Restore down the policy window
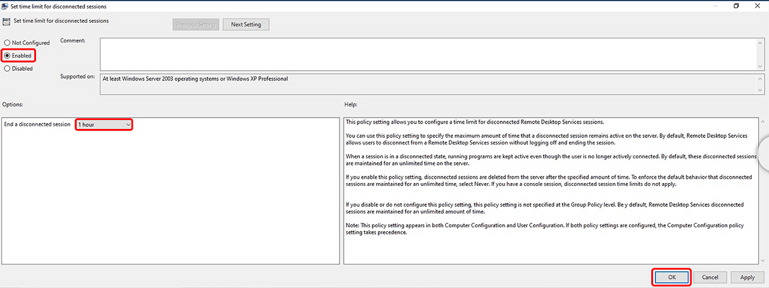This screenshot has height=288, width=769. [736, 6]
